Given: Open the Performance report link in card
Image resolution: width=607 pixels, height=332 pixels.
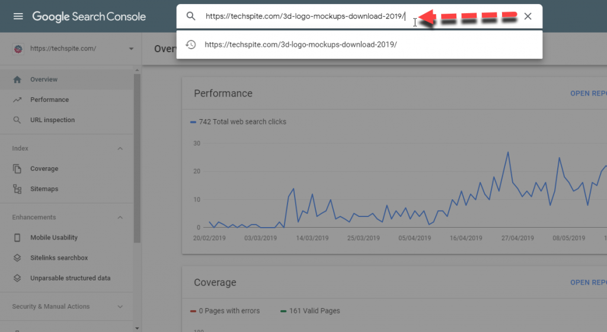Looking at the screenshot, I should [589, 93].
